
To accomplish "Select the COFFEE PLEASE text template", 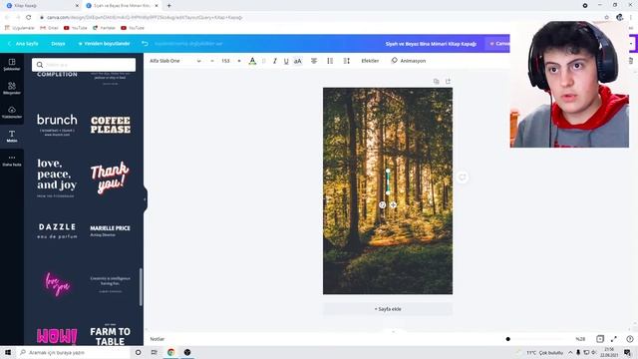I will [111, 125].
